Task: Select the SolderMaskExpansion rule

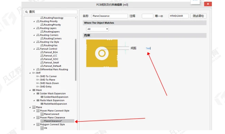Action: 56,97
